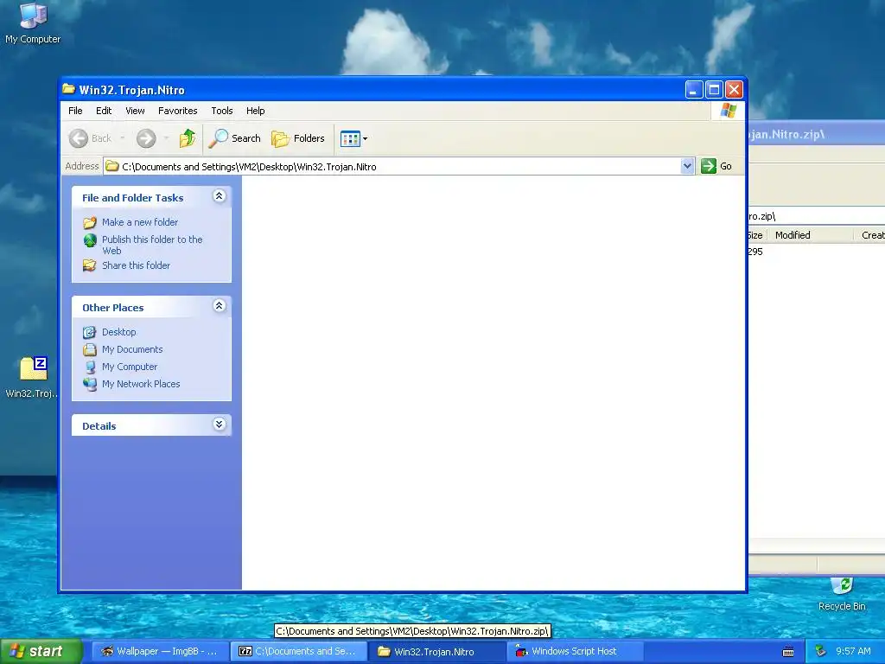Viewport: 885px width, 664px height.
Task: Open Forward history dropdown arrow
Action: pos(166,138)
